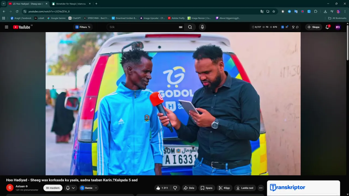This screenshot has width=349, height=196.
Task: Click the Ladda ned download button
Action: 245,188
